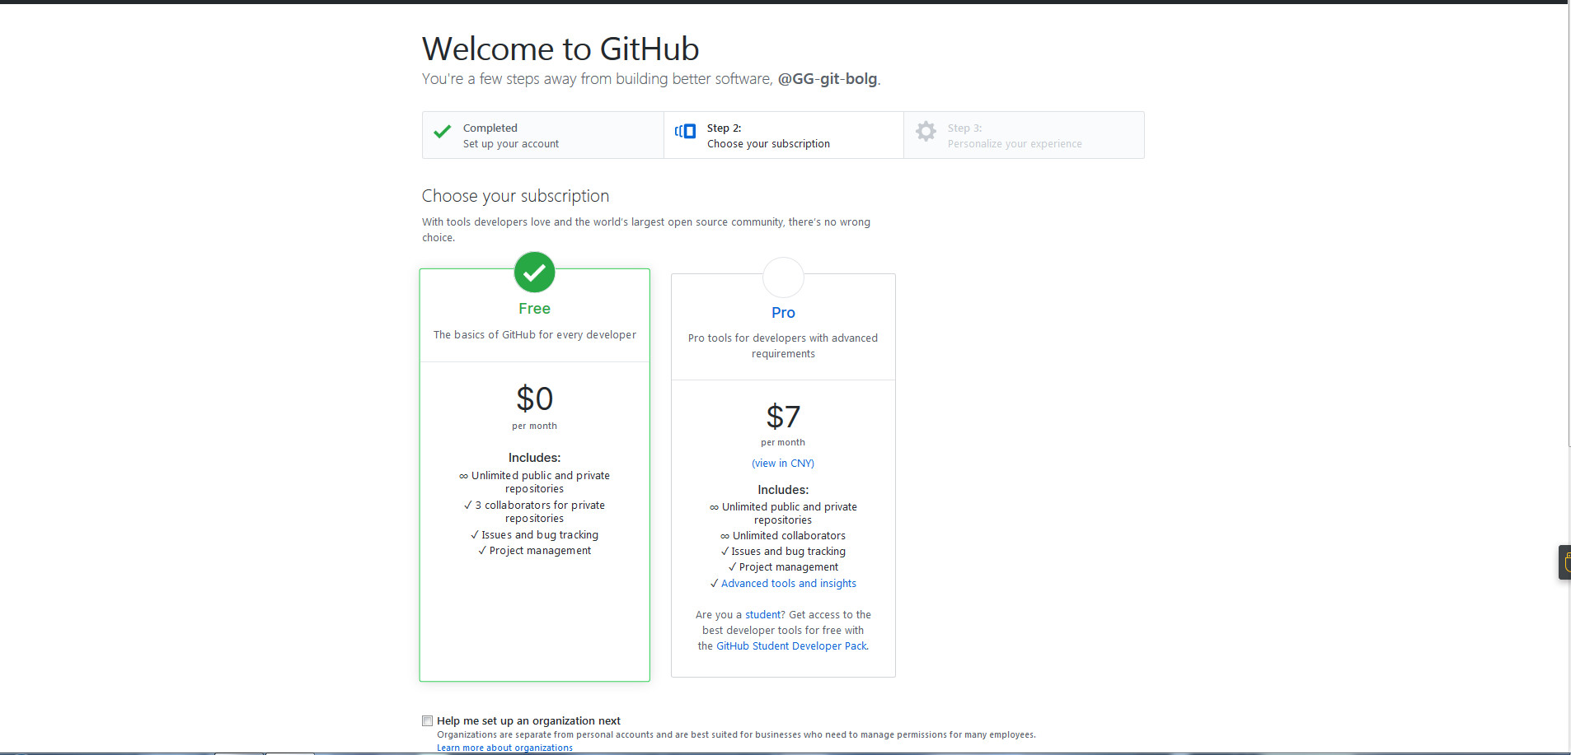The width and height of the screenshot is (1571, 755).
Task: Click the "Set up your account" completed step
Action: 510,144
